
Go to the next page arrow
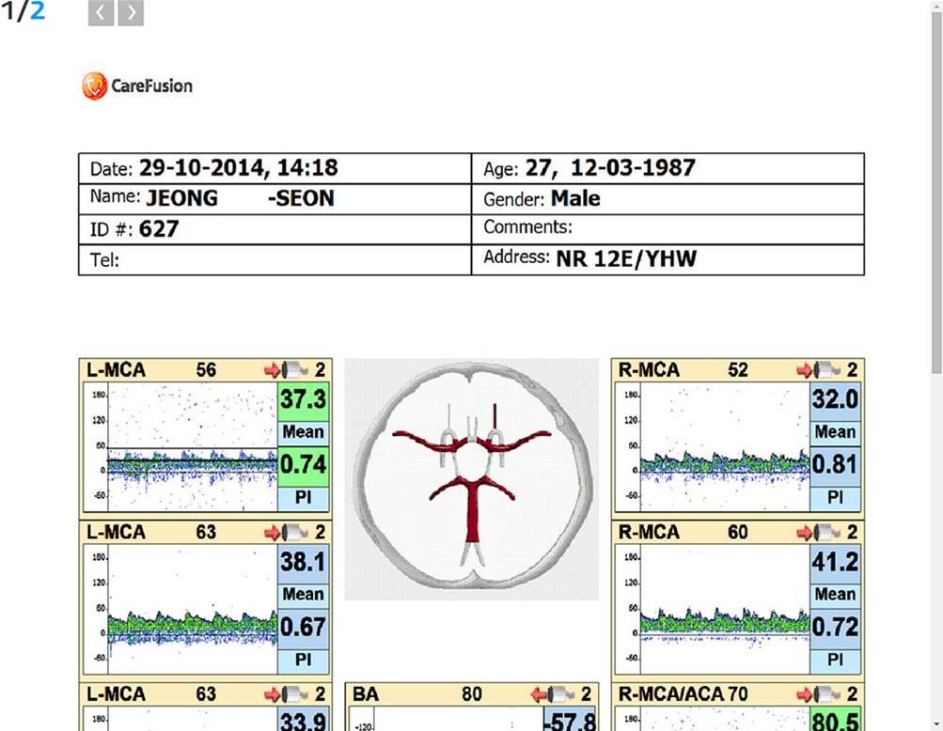[x=131, y=12]
